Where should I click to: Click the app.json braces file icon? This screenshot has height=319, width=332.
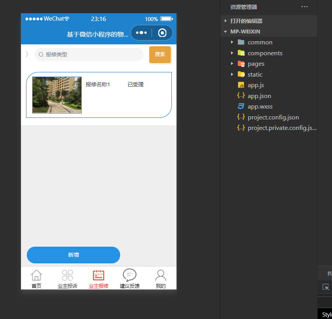tap(241, 96)
